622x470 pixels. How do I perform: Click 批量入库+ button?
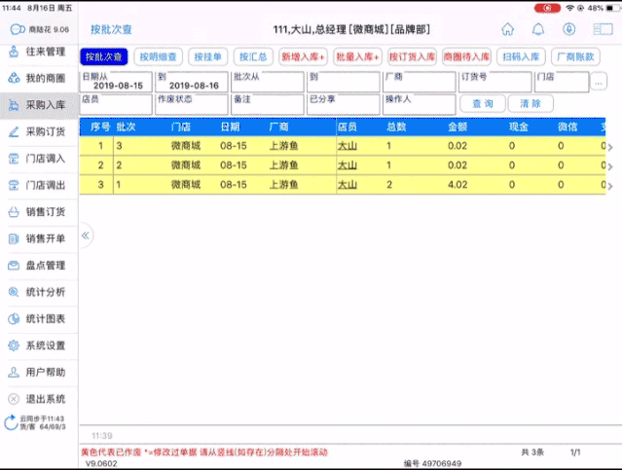(357, 56)
